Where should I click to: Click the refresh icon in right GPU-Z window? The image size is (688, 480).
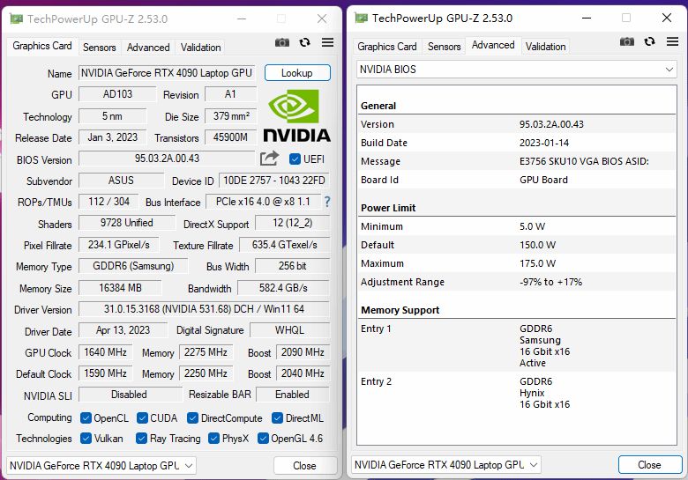click(x=649, y=41)
